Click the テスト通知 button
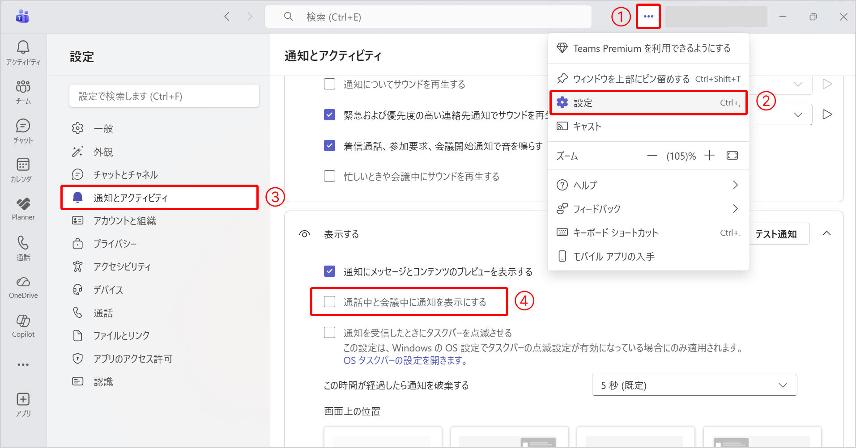This screenshot has width=856, height=448. (776, 234)
